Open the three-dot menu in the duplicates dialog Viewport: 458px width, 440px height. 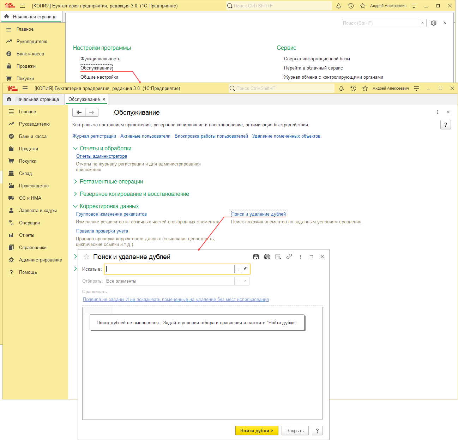coord(300,257)
